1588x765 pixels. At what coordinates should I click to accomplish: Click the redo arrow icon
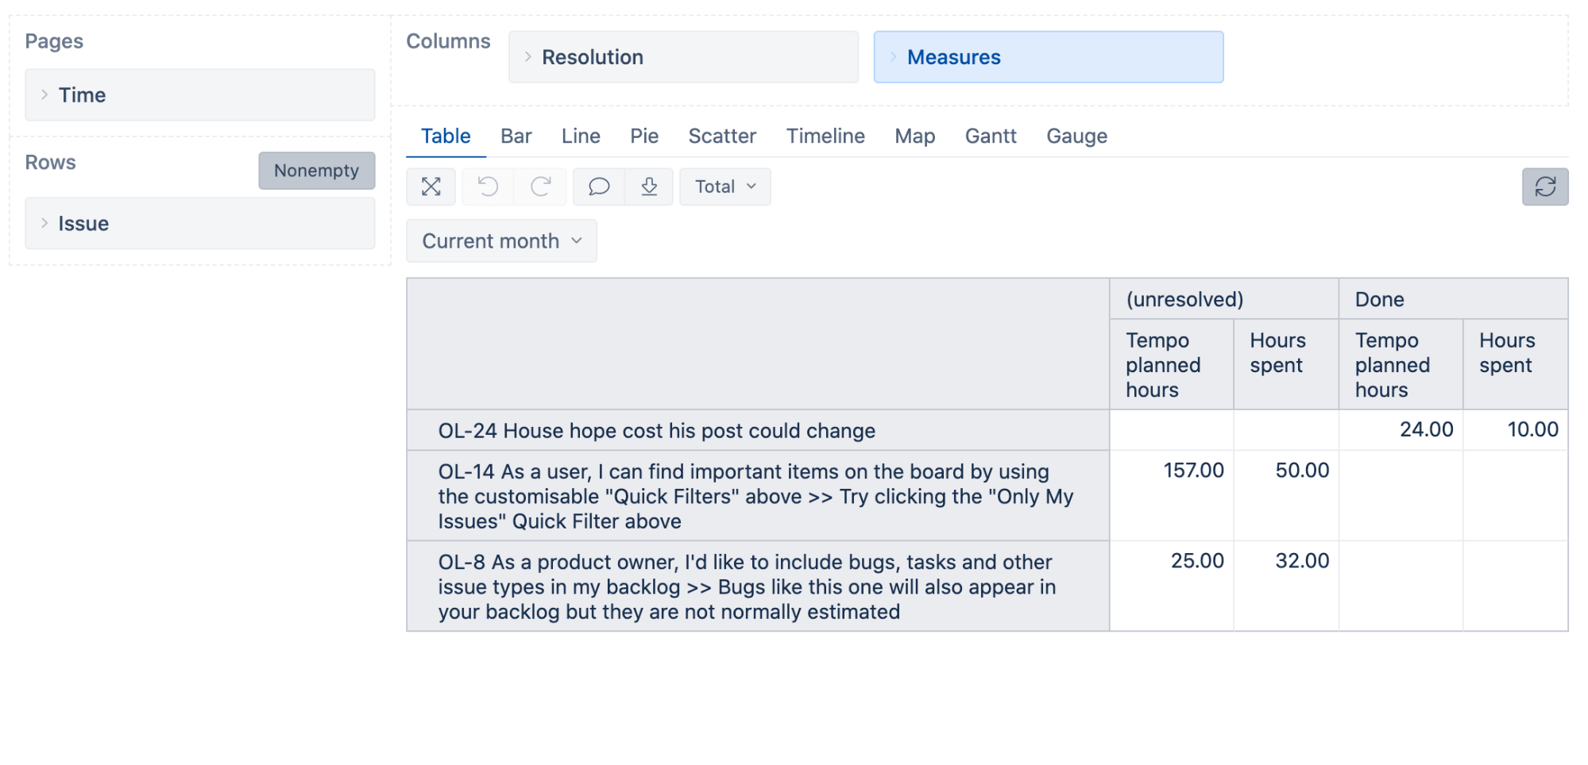[x=541, y=186]
